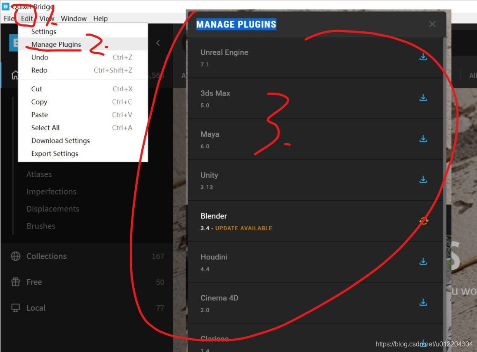Viewport: 477px width, 352px height.
Task: Click the Home icon in sidebar
Action: click(x=14, y=75)
